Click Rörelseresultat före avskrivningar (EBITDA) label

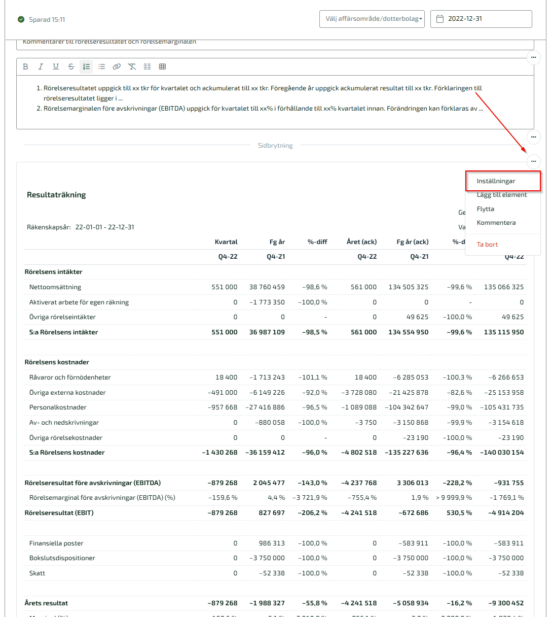click(x=93, y=483)
